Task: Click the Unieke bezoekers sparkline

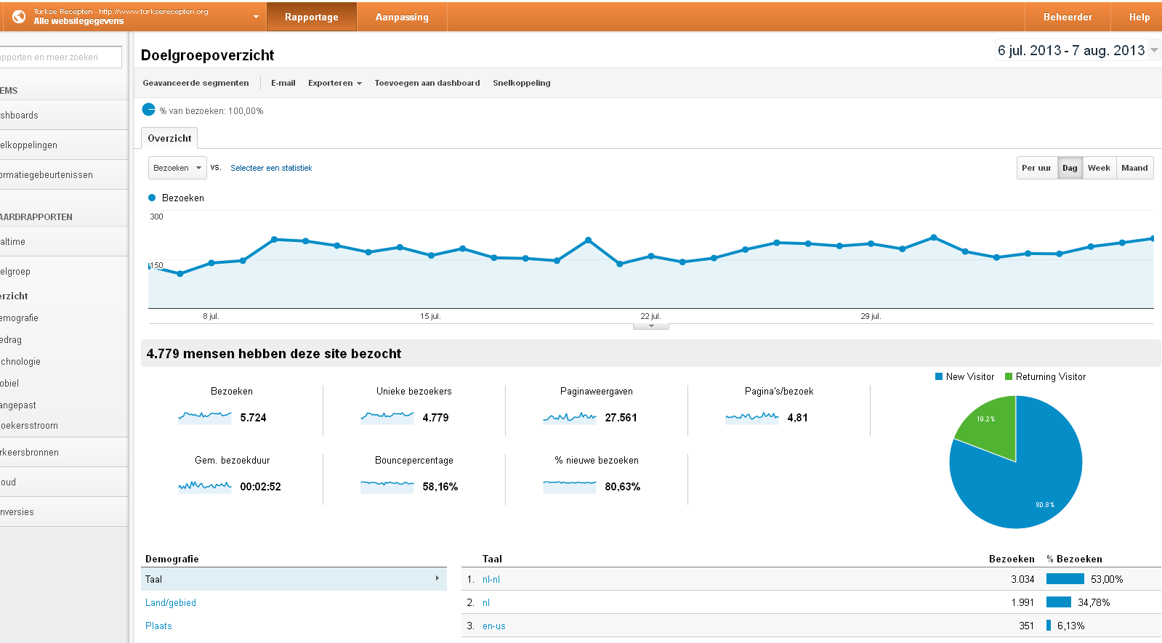Action: tap(387, 417)
